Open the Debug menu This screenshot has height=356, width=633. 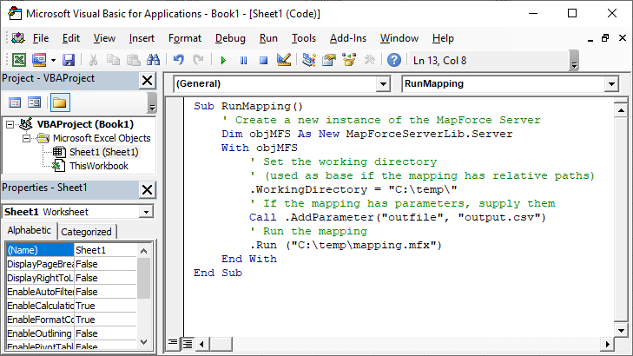(x=230, y=38)
